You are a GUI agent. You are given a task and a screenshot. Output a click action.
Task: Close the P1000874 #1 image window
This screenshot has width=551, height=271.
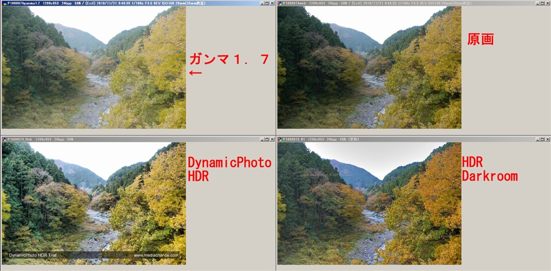tap(547, 139)
